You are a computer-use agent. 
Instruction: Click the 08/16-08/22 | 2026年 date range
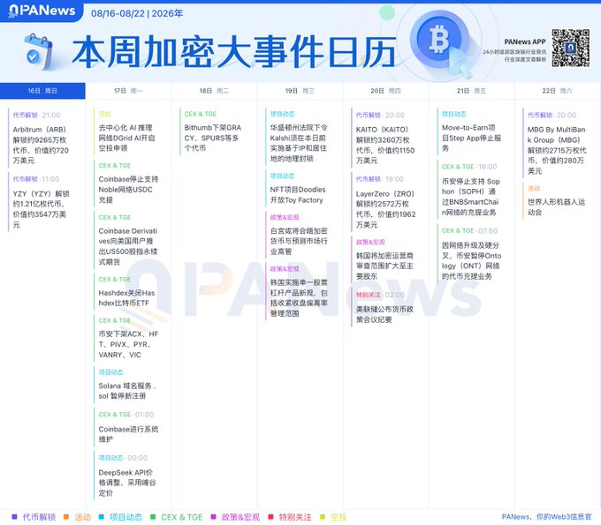click(137, 13)
